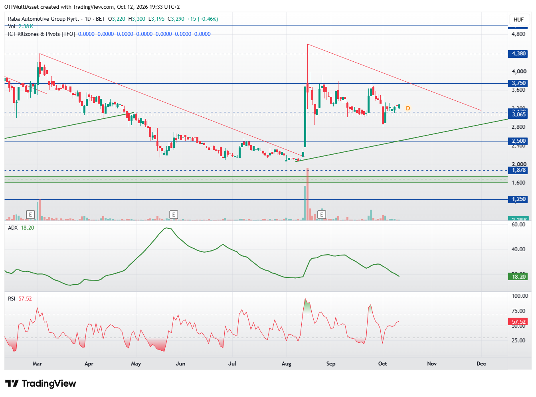Click the red 57.52 RSI value tag
The height and width of the screenshot is (397, 536).
tap(518, 322)
